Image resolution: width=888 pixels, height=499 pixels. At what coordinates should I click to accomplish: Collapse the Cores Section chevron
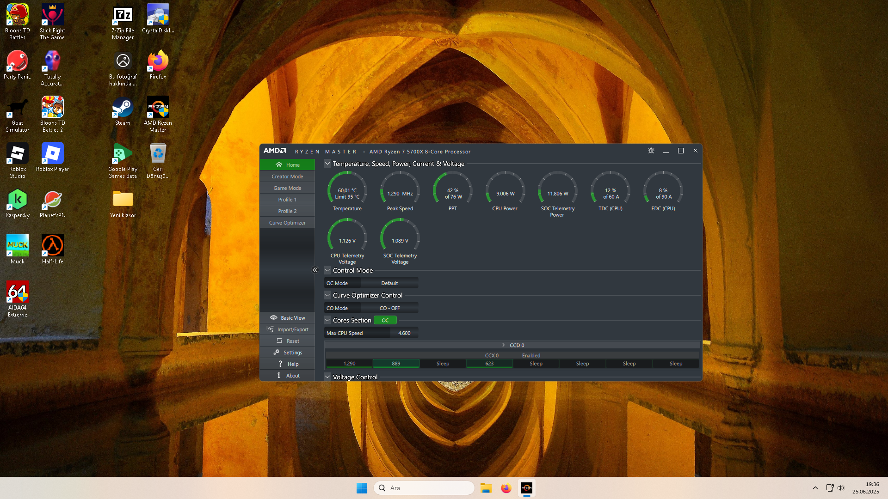pos(327,320)
